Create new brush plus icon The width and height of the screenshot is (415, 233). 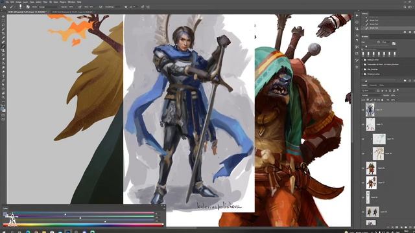pos(410,80)
